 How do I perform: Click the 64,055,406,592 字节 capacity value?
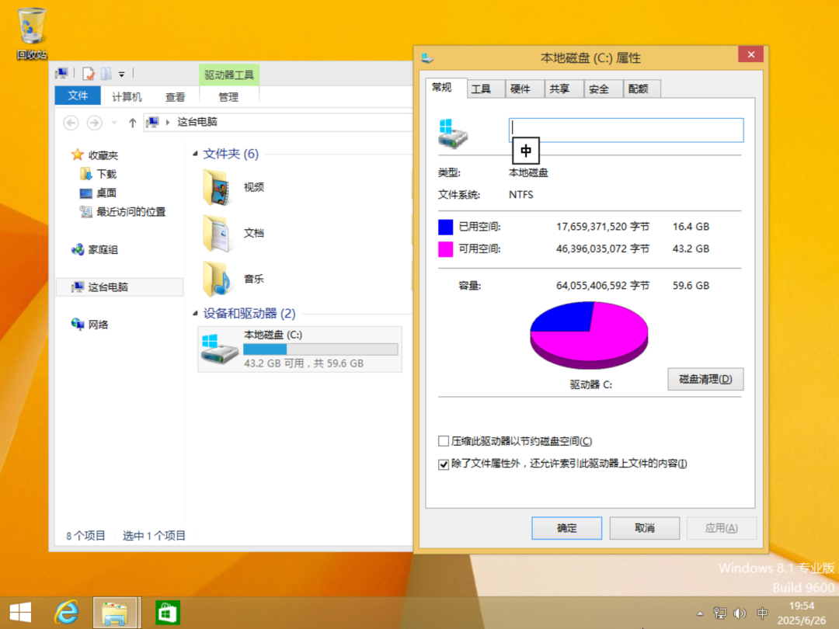[x=603, y=286]
